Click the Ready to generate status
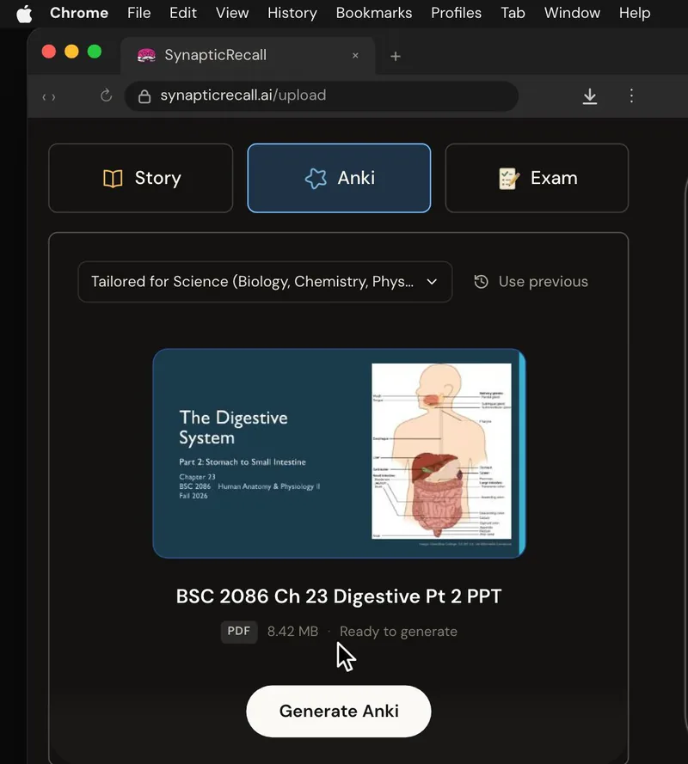Viewport: 688px width, 764px height. 398,632
